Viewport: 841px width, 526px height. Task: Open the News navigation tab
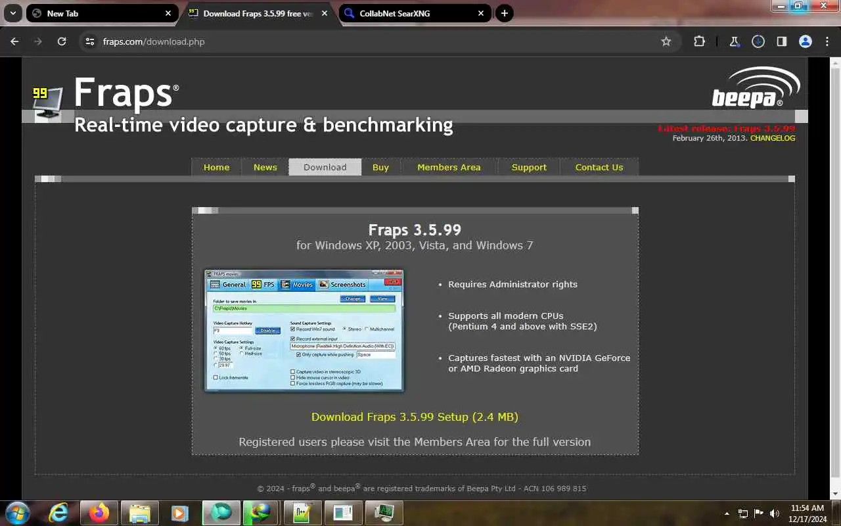pyautogui.click(x=265, y=167)
